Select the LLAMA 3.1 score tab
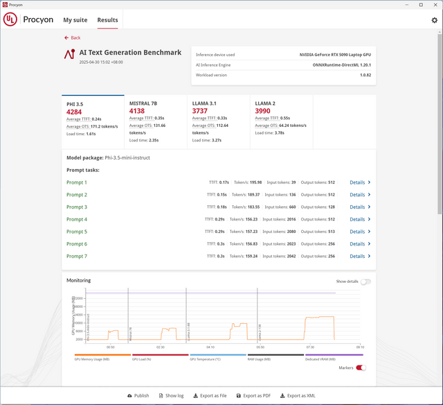The image size is (443, 405). [219, 121]
